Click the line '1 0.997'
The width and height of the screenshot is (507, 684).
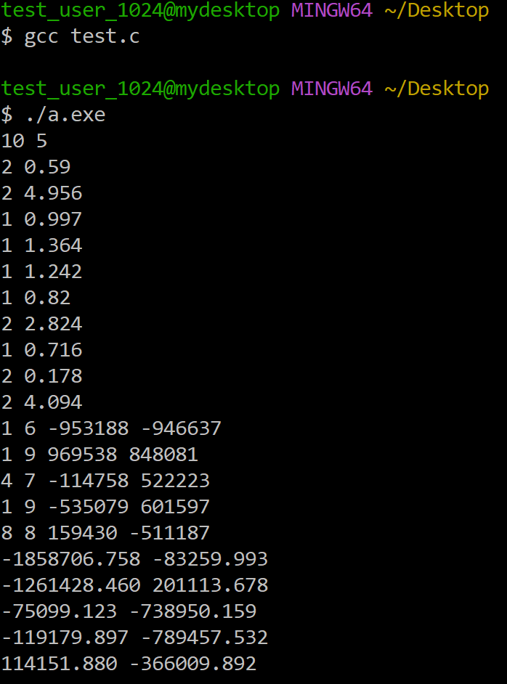pos(41,219)
